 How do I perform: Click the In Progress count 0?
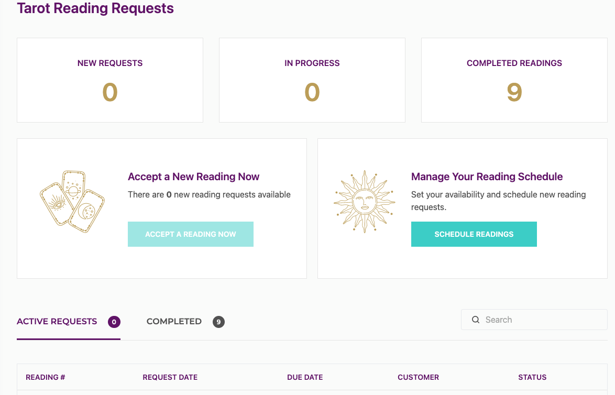[312, 92]
